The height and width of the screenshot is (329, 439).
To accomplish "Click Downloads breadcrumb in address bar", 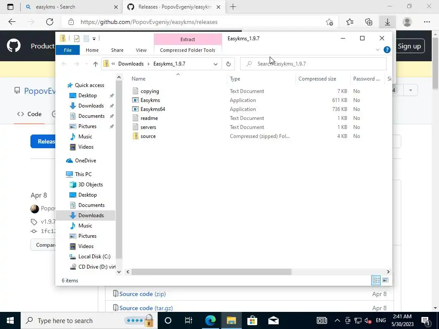I will click(x=131, y=64).
